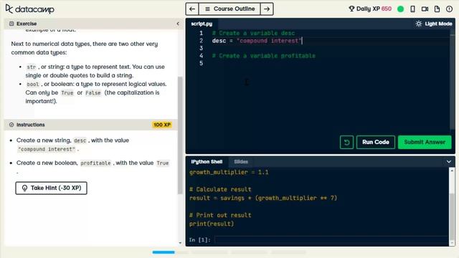Click the 100 XP badge

click(162, 125)
